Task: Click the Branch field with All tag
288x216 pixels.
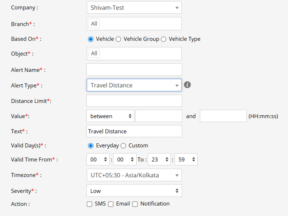Action: pyautogui.click(x=134, y=24)
